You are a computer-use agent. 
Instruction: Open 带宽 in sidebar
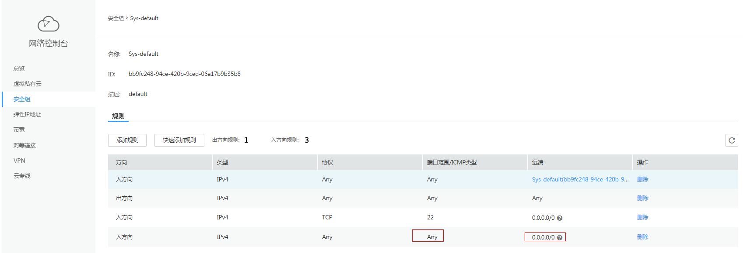(x=19, y=130)
